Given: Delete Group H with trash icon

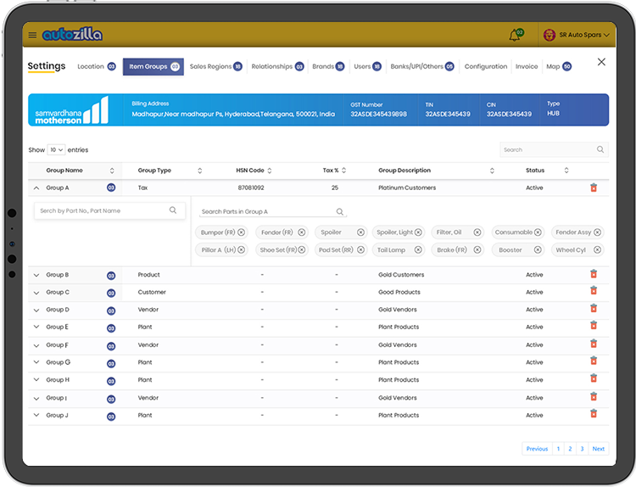Looking at the screenshot, I should [x=594, y=378].
